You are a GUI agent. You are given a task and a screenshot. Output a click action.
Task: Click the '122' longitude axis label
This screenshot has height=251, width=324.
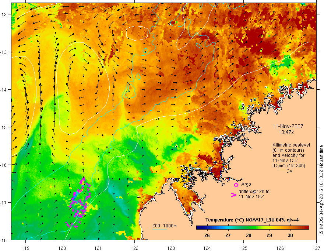[x=134, y=248]
